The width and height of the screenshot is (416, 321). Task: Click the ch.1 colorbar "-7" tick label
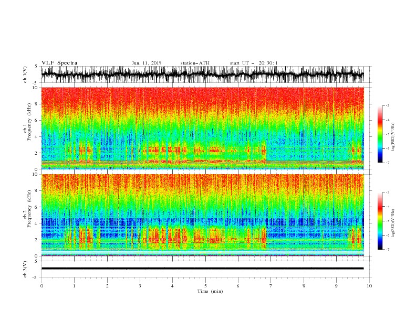[x=388, y=163]
